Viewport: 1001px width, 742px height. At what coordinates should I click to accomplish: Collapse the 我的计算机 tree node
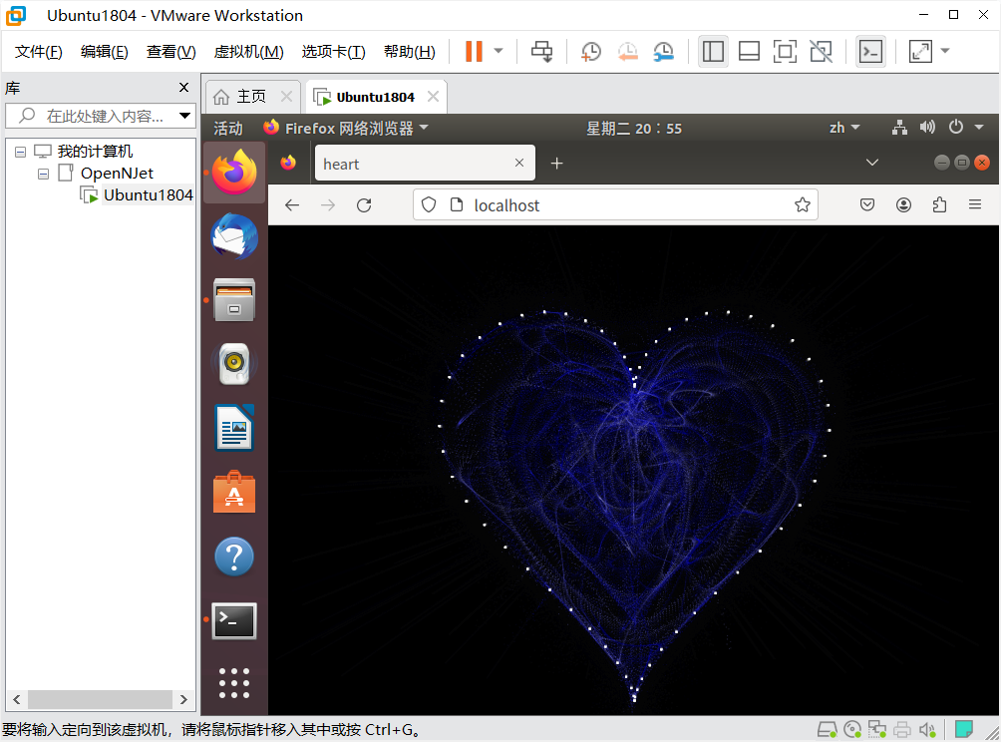[20, 152]
